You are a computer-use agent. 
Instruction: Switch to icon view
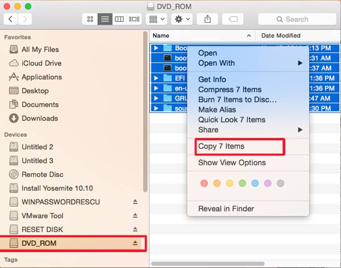(x=90, y=19)
